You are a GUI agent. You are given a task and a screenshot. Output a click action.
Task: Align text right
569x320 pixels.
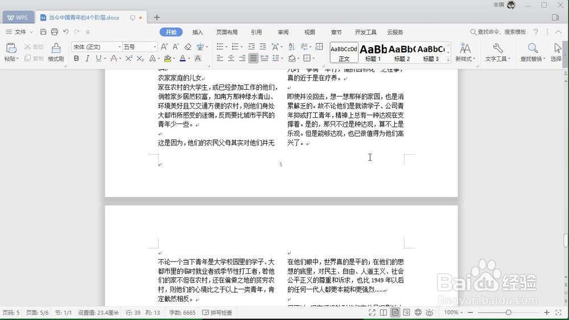[242, 59]
